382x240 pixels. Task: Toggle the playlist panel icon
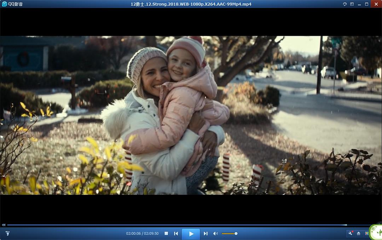click(x=366, y=233)
